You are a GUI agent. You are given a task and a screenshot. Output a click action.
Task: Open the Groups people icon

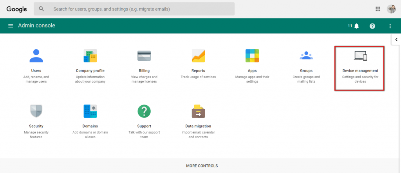pos(306,56)
